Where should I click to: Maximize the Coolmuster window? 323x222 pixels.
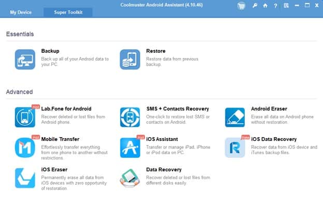307,5
